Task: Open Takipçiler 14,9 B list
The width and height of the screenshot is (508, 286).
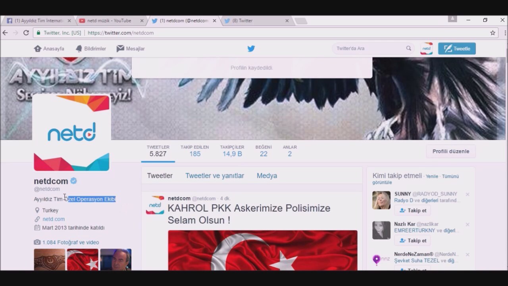Action: tap(232, 151)
